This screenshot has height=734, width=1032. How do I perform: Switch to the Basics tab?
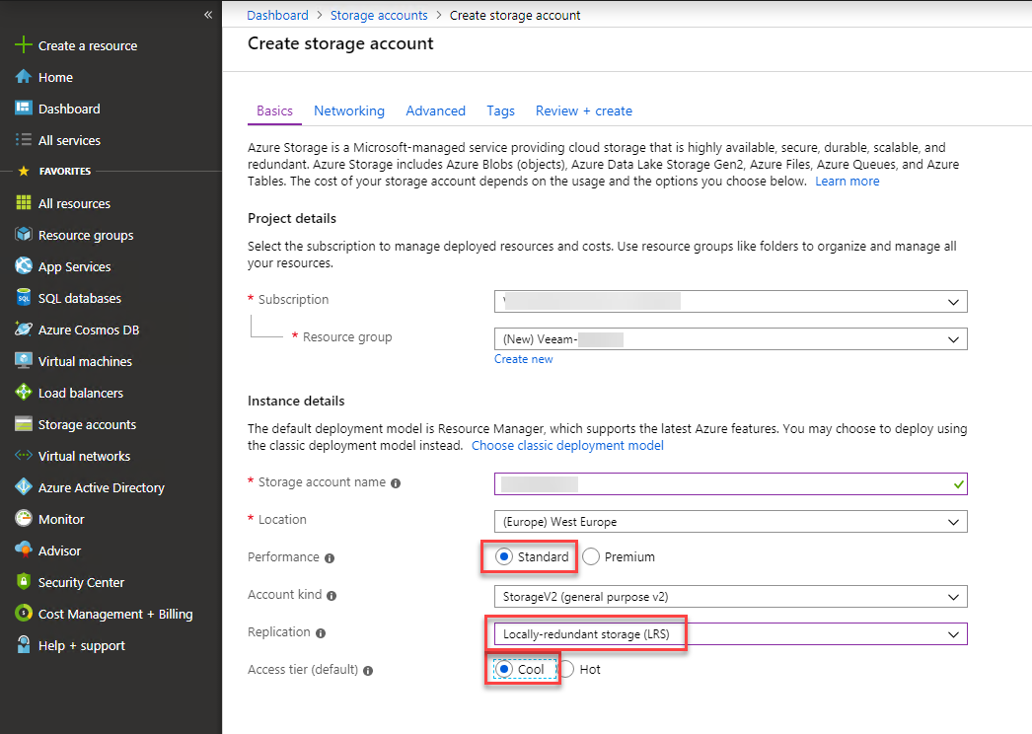[274, 110]
